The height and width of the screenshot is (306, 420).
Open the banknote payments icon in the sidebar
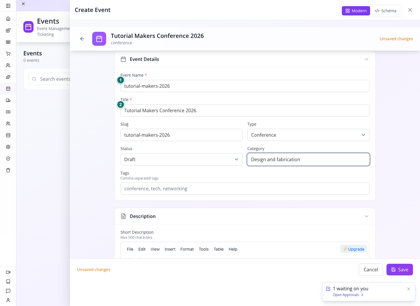(x=8, y=112)
